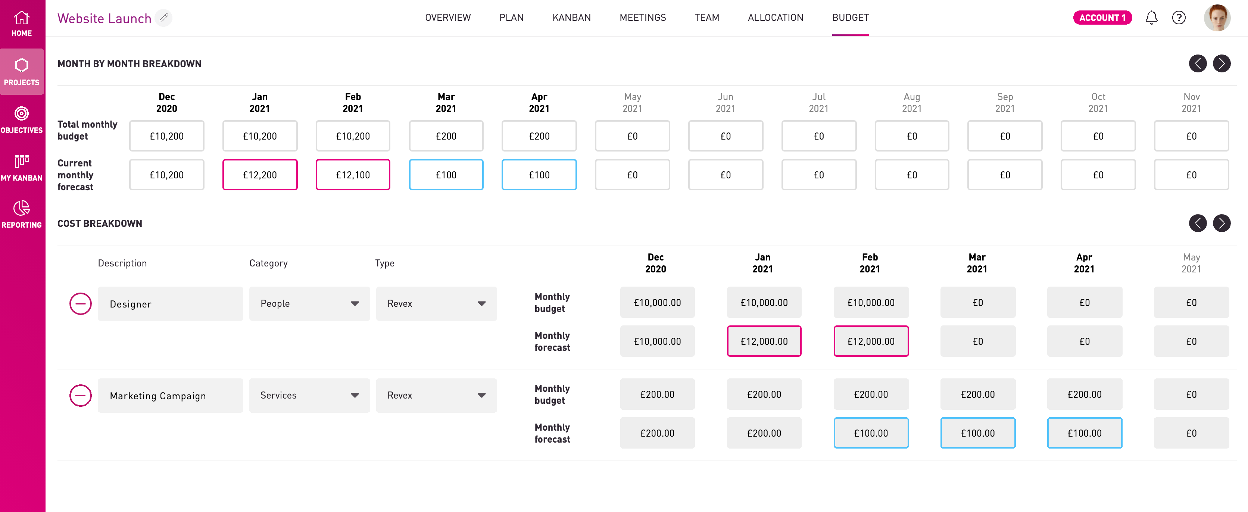Click the Account 1 button

click(x=1102, y=18)
